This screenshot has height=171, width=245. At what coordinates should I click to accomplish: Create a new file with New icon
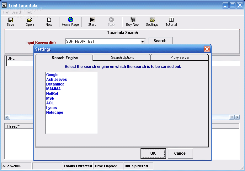[x=49, y=20]
